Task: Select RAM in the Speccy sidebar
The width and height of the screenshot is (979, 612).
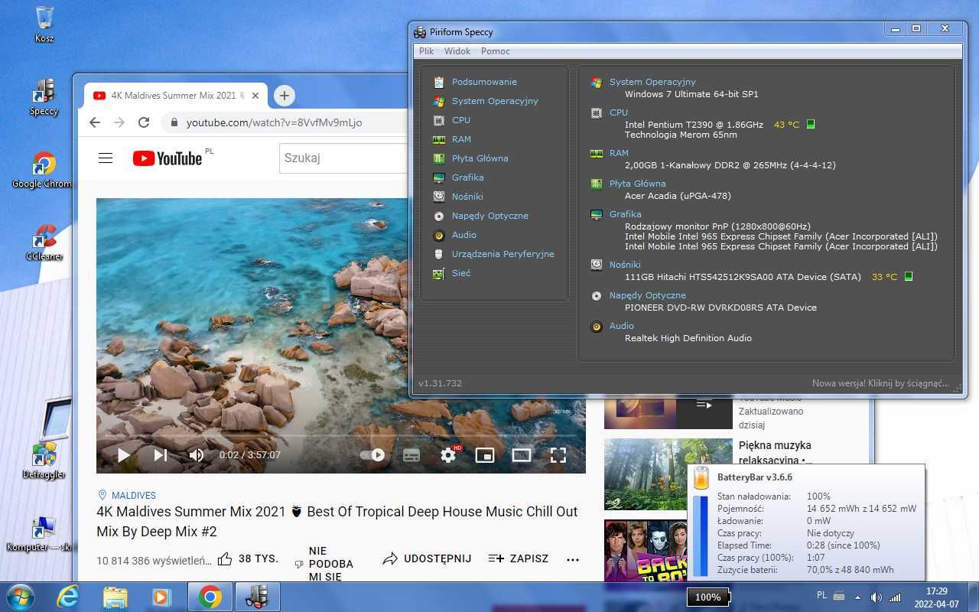Action: [x=461, y=139]
